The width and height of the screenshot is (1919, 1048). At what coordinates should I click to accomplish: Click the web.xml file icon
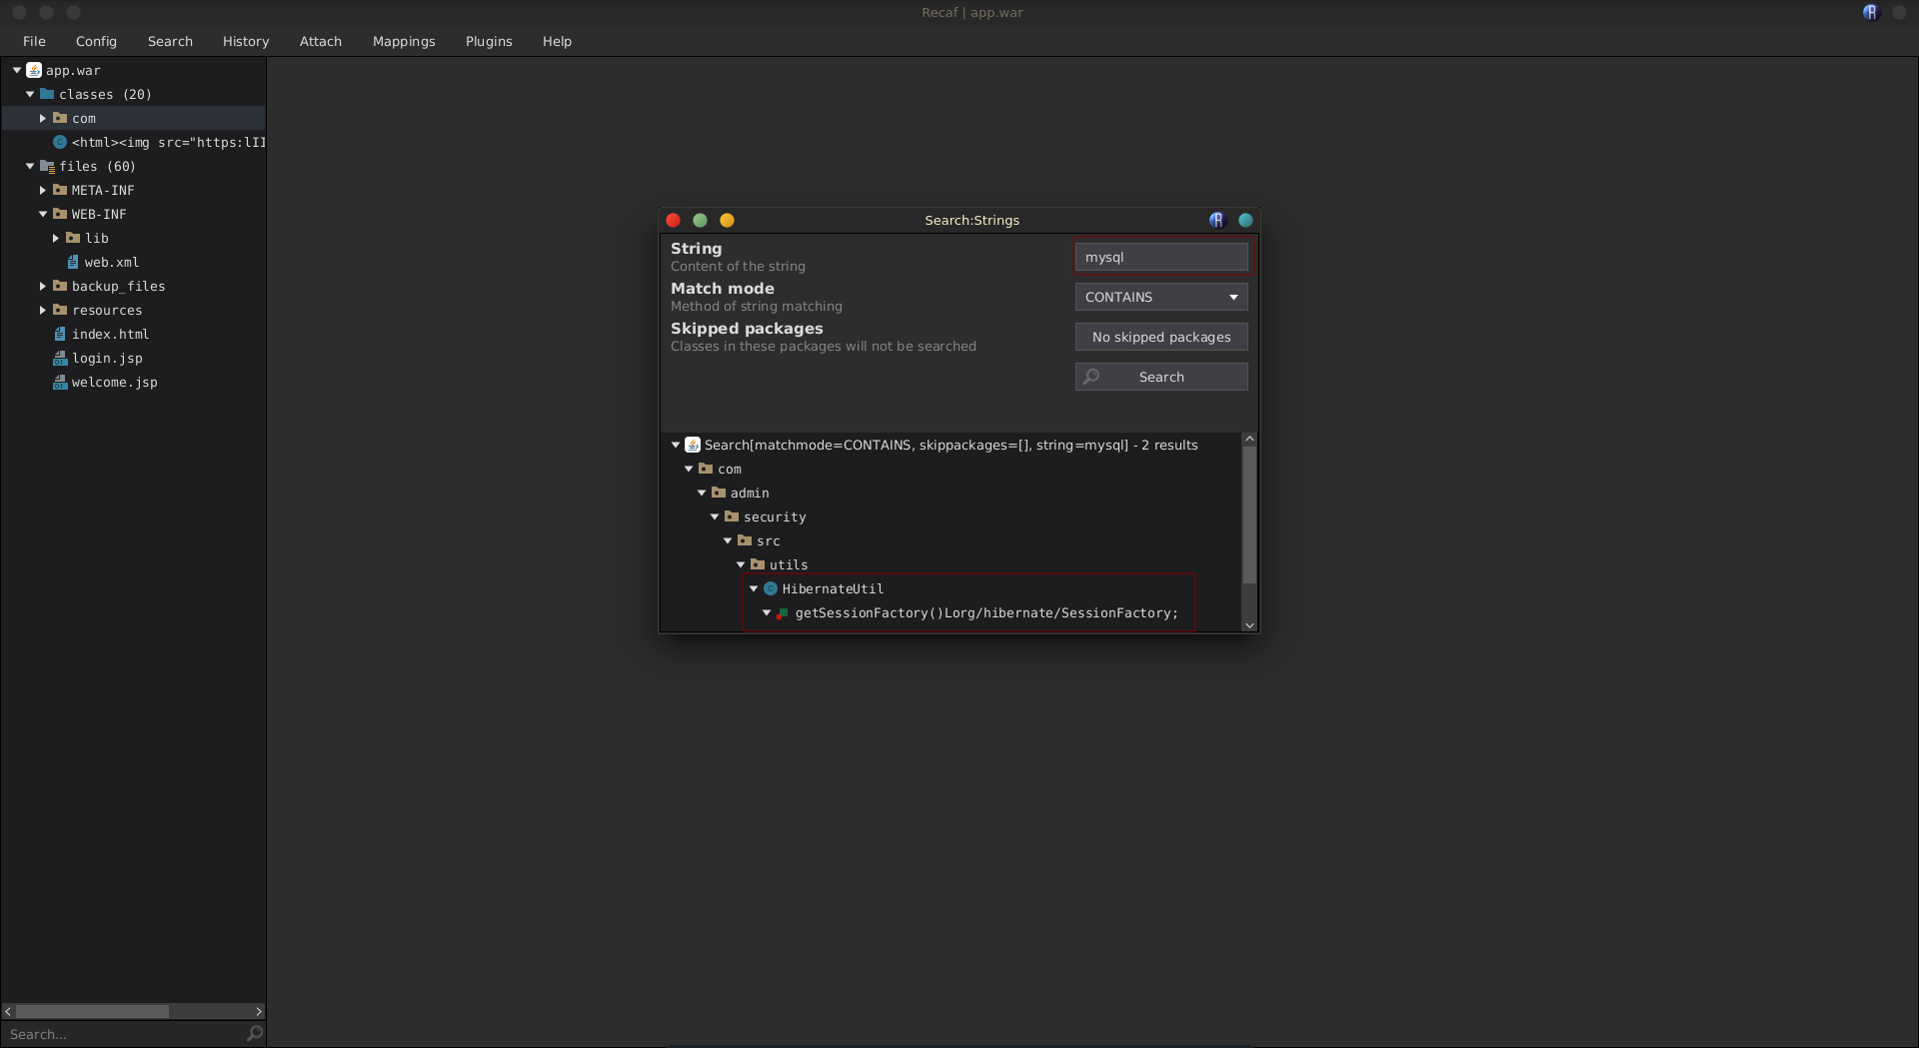coord(73,262)
